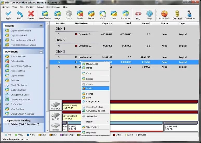The width and height of the screenshot is (201, 143).
Task: Choose Format in the context menu
Action: coord(96,94)
